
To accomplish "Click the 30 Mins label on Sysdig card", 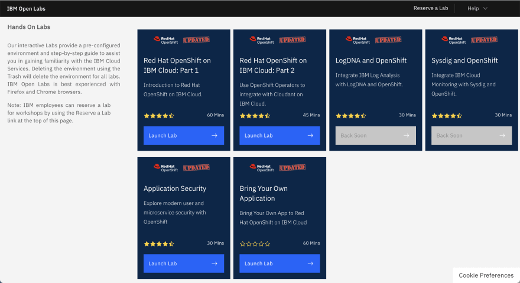I will coord(503,115).
